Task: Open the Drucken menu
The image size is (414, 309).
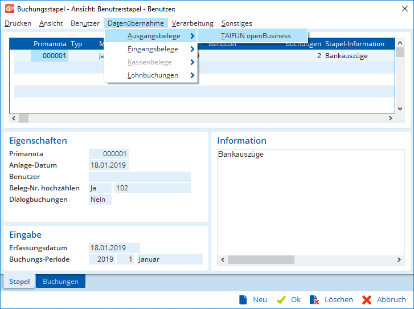Action: coord(18,23)
